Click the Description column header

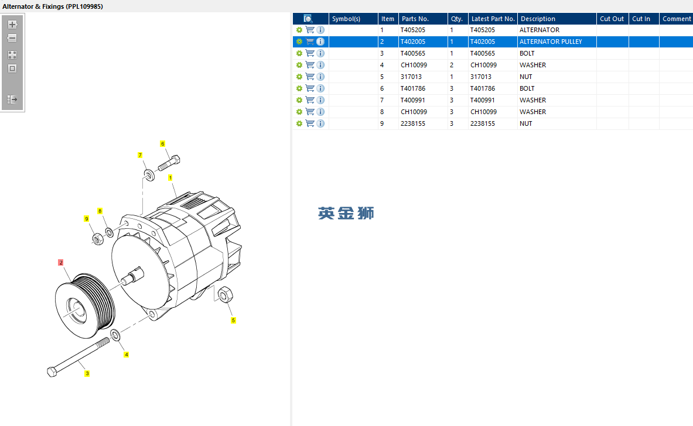557,19
